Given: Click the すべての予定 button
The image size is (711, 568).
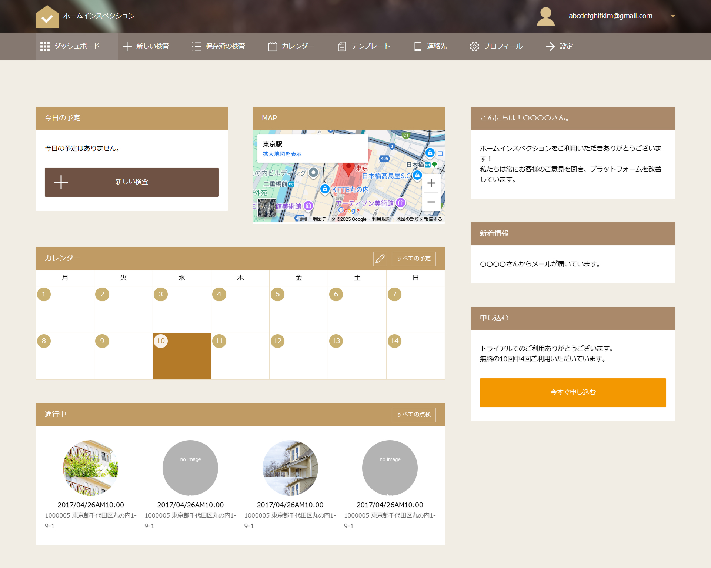Looking at the screenshot, I should [x=414, y=258].
